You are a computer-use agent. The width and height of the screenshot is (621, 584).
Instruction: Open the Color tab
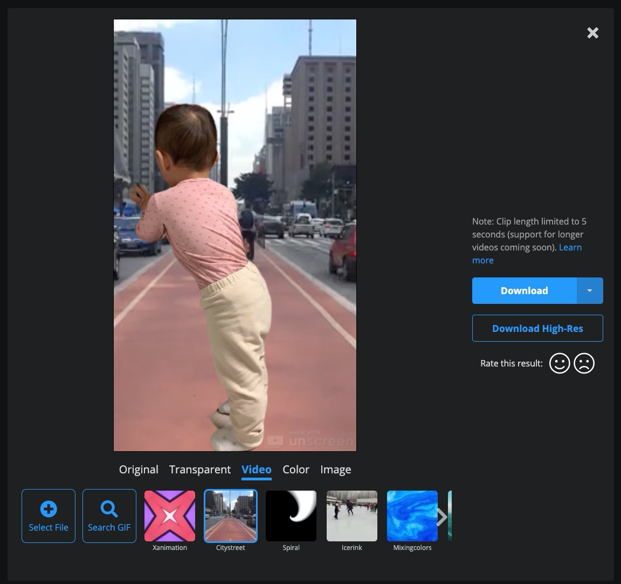296,470
